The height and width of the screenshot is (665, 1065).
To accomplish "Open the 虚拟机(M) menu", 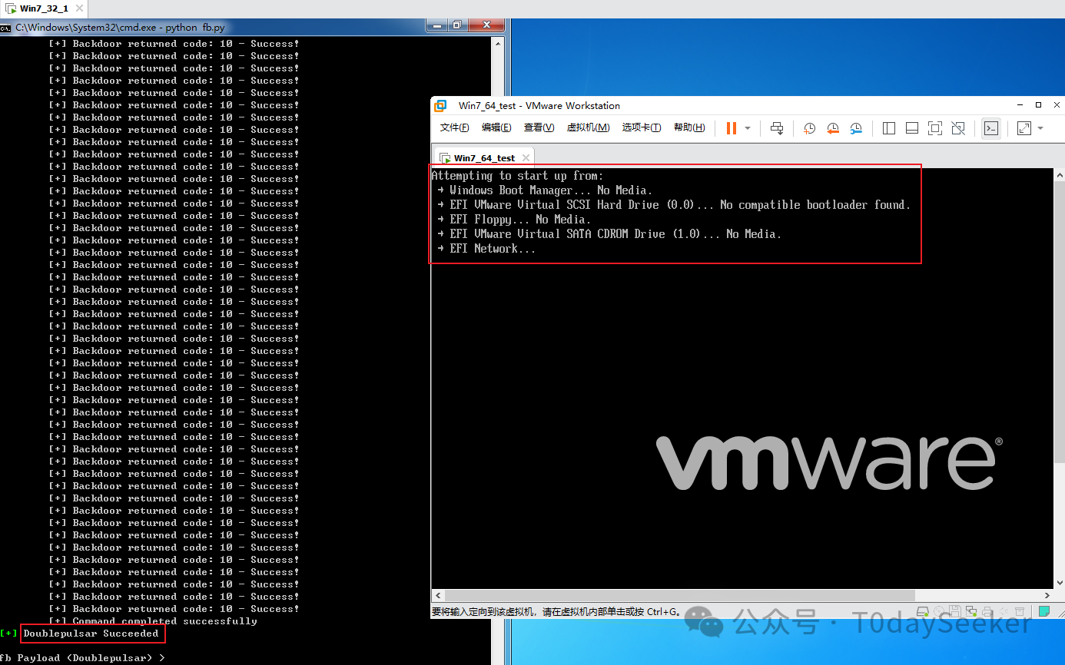I will tap(588, 127).
